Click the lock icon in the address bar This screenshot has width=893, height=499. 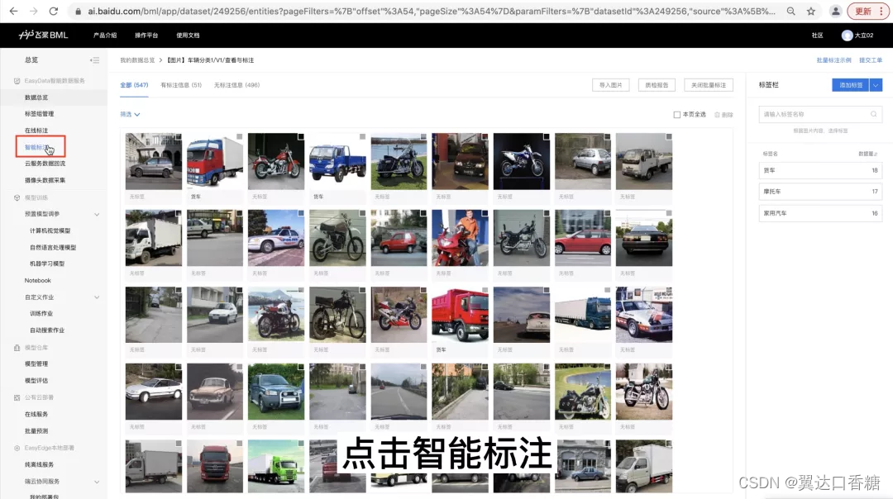[x=79, y=11]
